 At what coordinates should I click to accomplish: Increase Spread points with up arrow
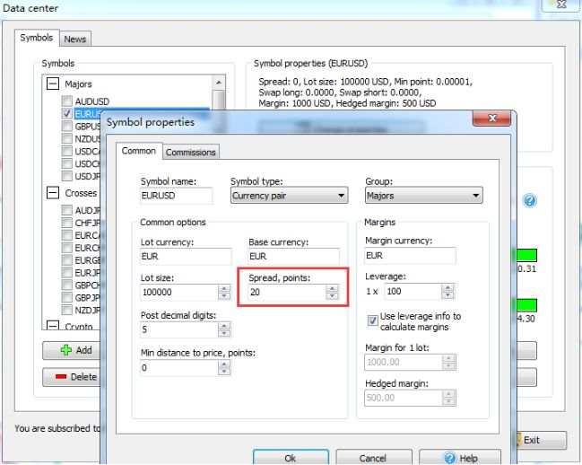[x=332, y=288]
